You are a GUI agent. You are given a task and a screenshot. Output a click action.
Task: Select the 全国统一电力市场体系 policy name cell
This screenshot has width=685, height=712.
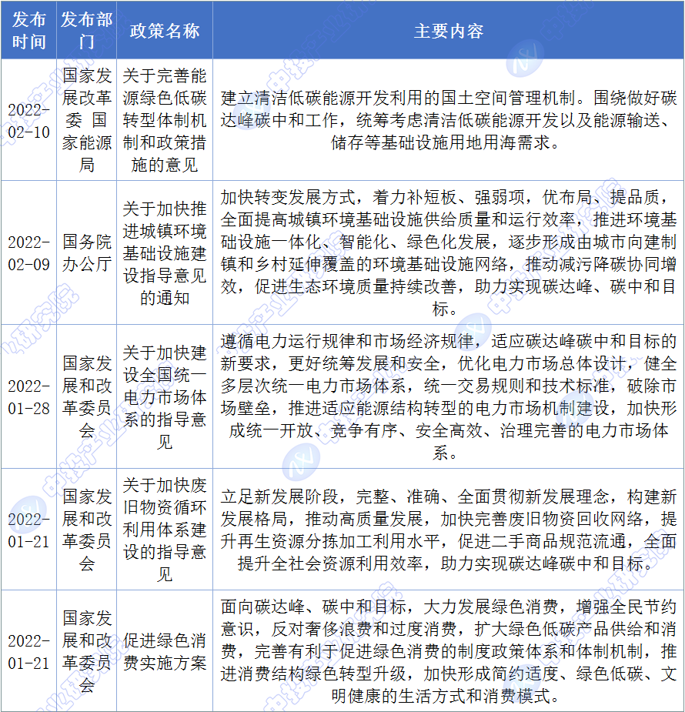click(x=165, y=396)
